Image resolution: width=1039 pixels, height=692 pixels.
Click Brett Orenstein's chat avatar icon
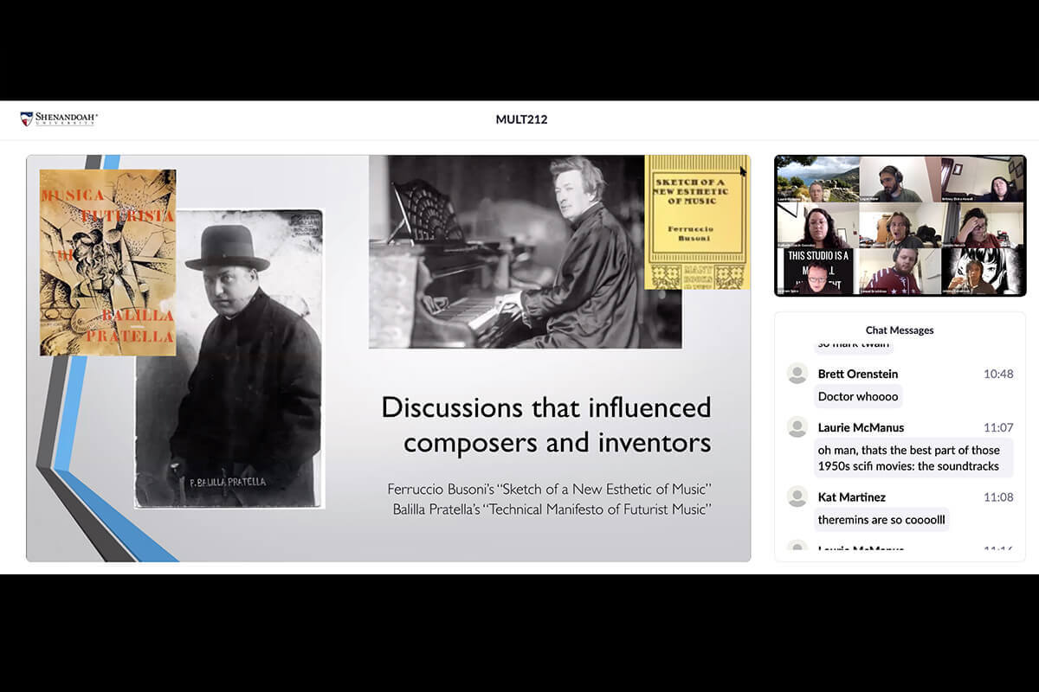[x=797, y=374]
